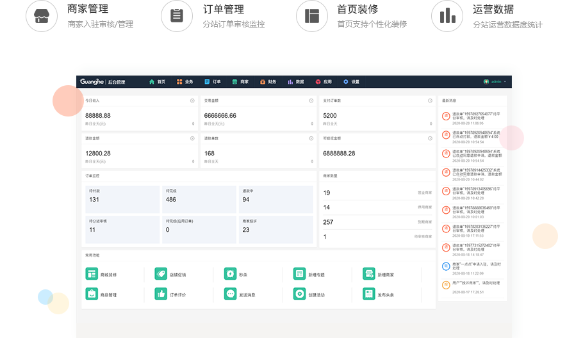The width and height of the screenshot is (583, 338).
Task: Open the 发布头条 shortcut icon
Action: pos(368,294)
